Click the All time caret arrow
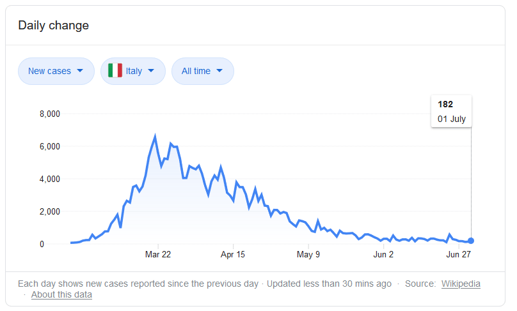This screenshot has height=311, width=517. click(x=219, y=71)
